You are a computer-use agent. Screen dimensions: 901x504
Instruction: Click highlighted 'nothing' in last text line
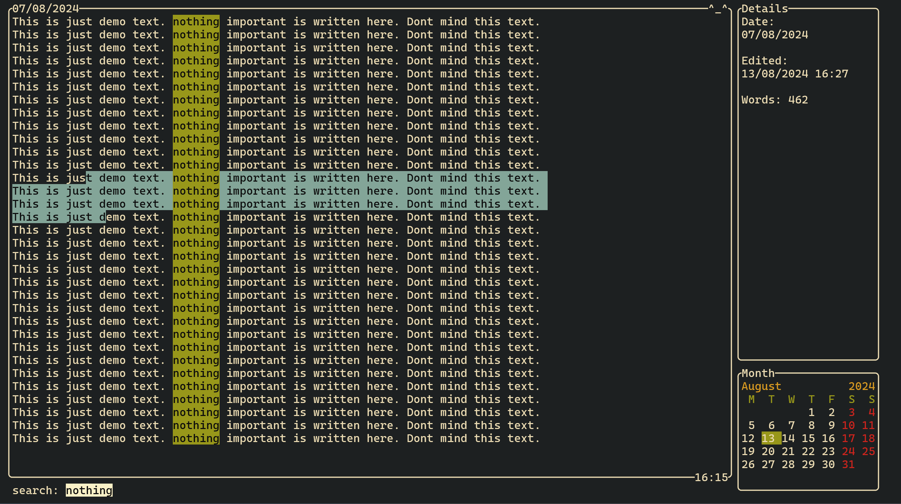coord(196,438)
